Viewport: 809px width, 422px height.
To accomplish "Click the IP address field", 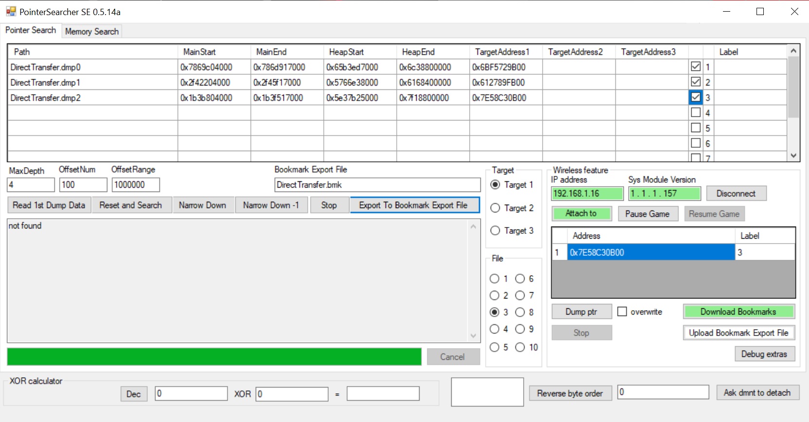I will [587, 193].
